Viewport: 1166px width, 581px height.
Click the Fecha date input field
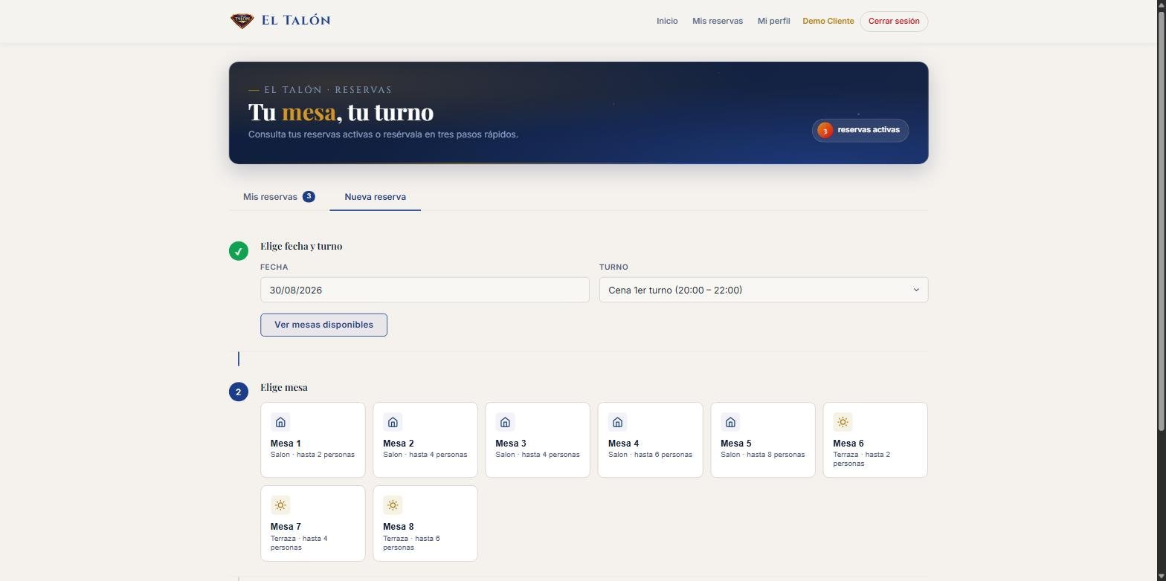425,290
